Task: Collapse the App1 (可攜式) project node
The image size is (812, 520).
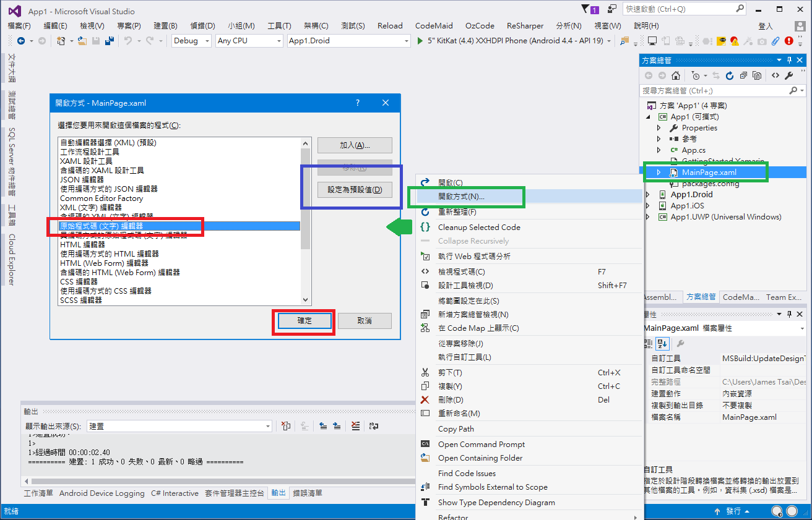Action: click(x=648, y=117)
